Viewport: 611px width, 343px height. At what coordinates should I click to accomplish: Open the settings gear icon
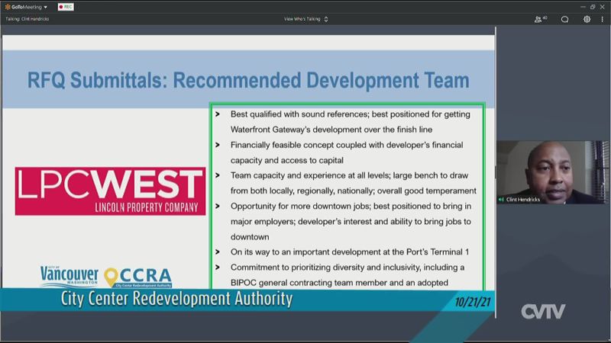pos(587,19)
